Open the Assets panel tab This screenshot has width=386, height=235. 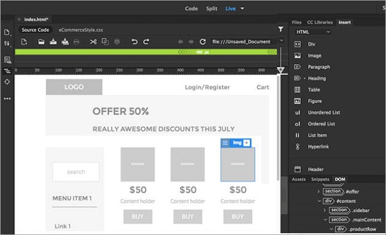tap(298, 179)
